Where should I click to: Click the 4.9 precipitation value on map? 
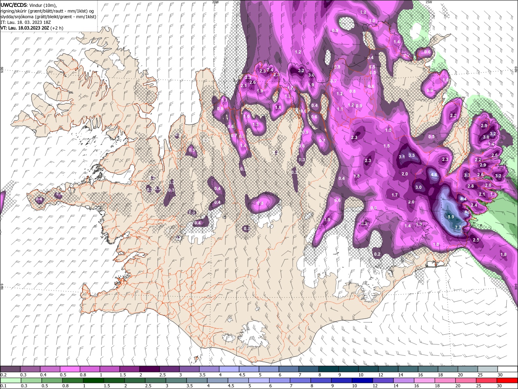pyautogui.click(x=467, y=212)
